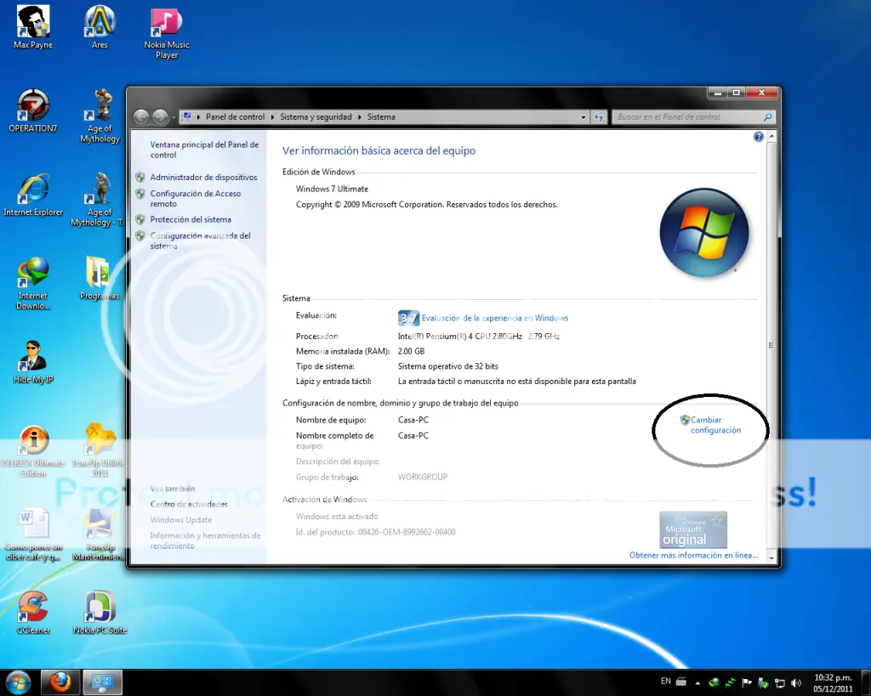
Task: Open Protección del sistema link
Action: pyautogui.click(x=191, y=220)
